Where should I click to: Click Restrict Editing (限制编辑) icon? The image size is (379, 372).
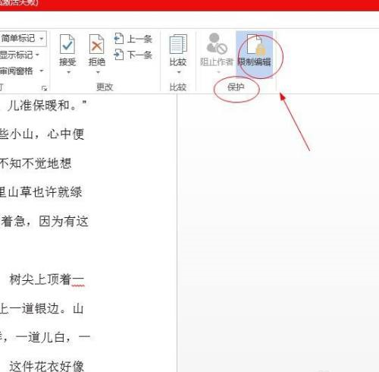[255, 45]
